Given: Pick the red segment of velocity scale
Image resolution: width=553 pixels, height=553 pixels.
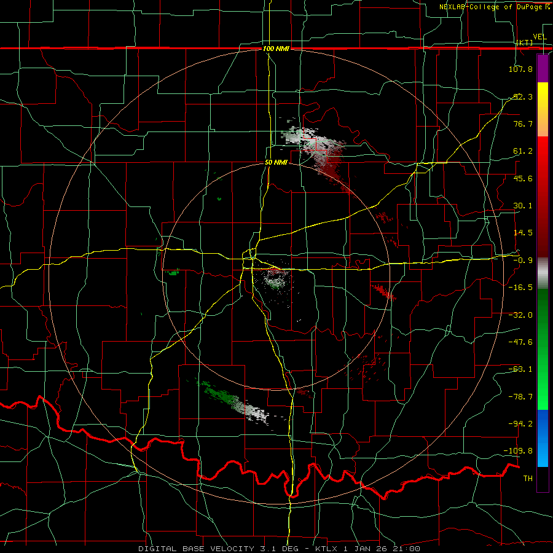Looking at the screenshot, I should click(543, 197).
